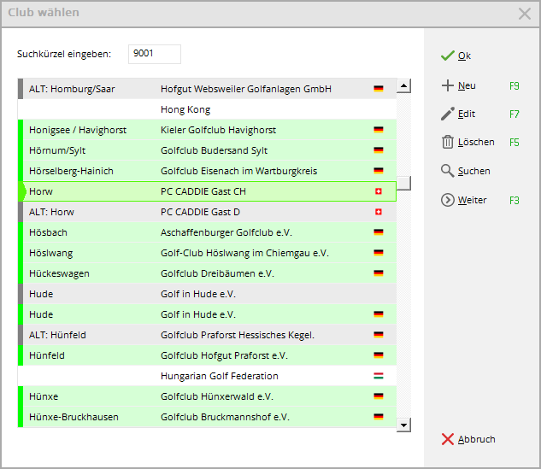Viewport: 541px width, 469px height.
Task: Click the Swiss flag in Horw row
Action: click(379, 191)
